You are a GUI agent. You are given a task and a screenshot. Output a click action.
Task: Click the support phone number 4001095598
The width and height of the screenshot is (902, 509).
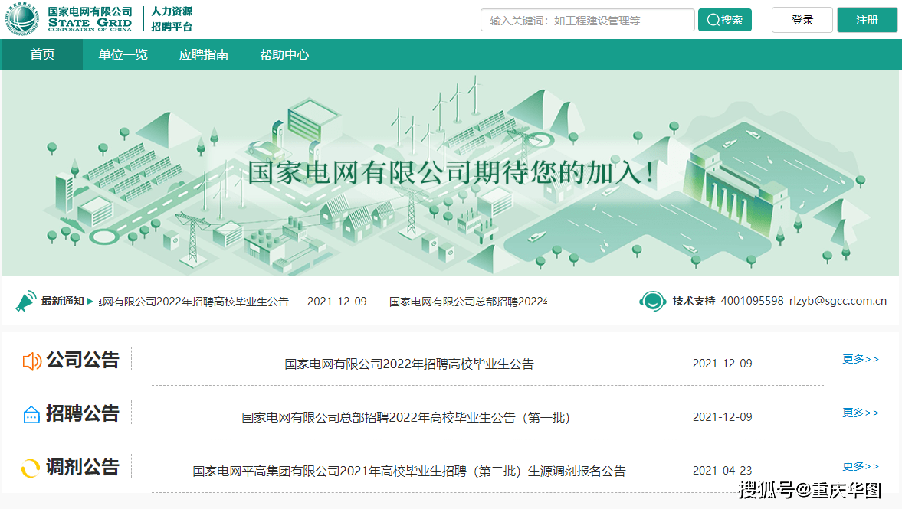(752, 301)
